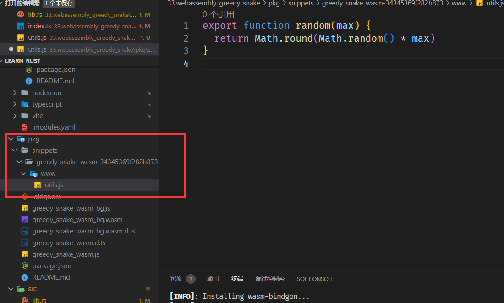The height and width of the screenshot is (303, 504).
Task: Click the info icon of upper README.md
Action: click(x=28, y=81)
